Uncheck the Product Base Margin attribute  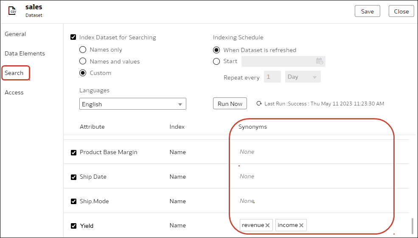(73, 152)
